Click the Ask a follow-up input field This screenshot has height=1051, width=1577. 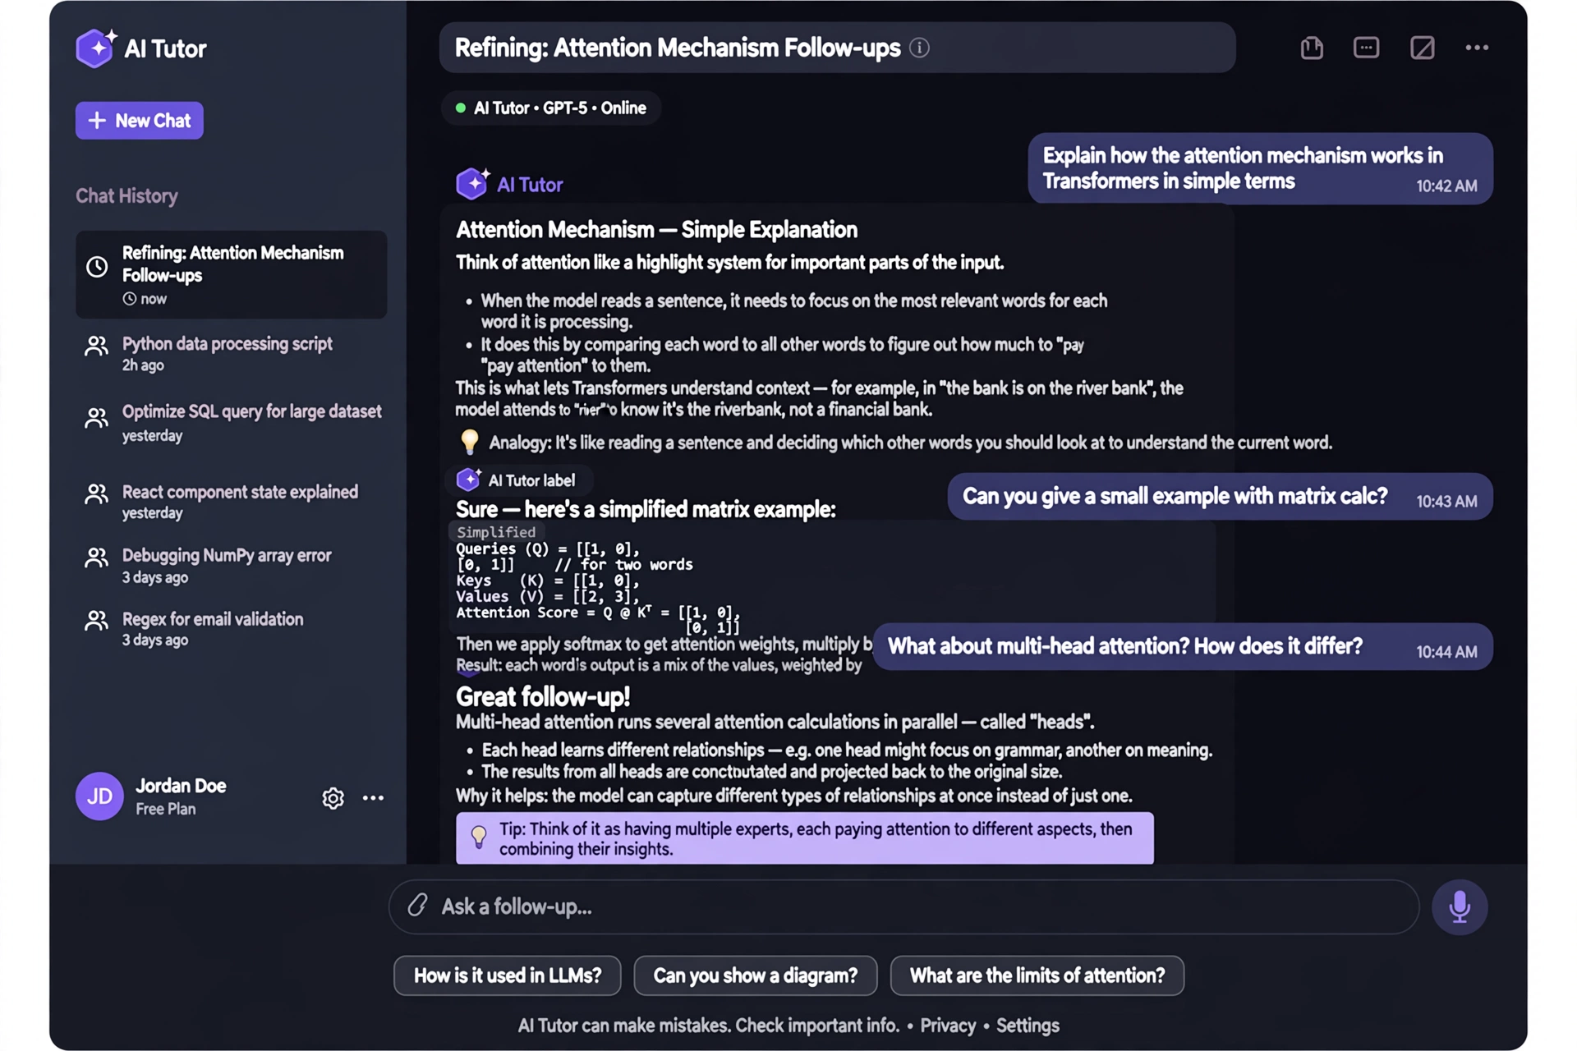click(x=903, y=907)
